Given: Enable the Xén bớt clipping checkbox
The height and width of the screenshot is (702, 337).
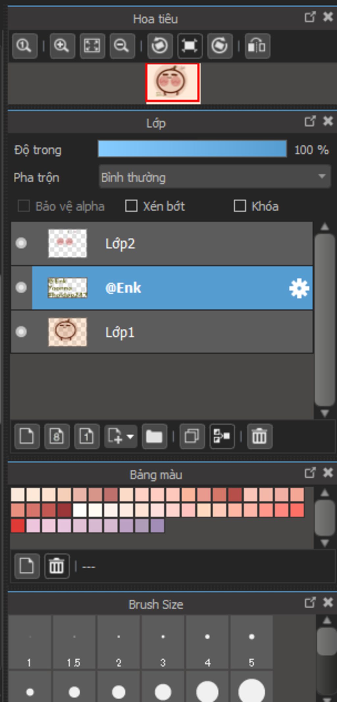Looking at the screenshot, I should pos(131,206).
